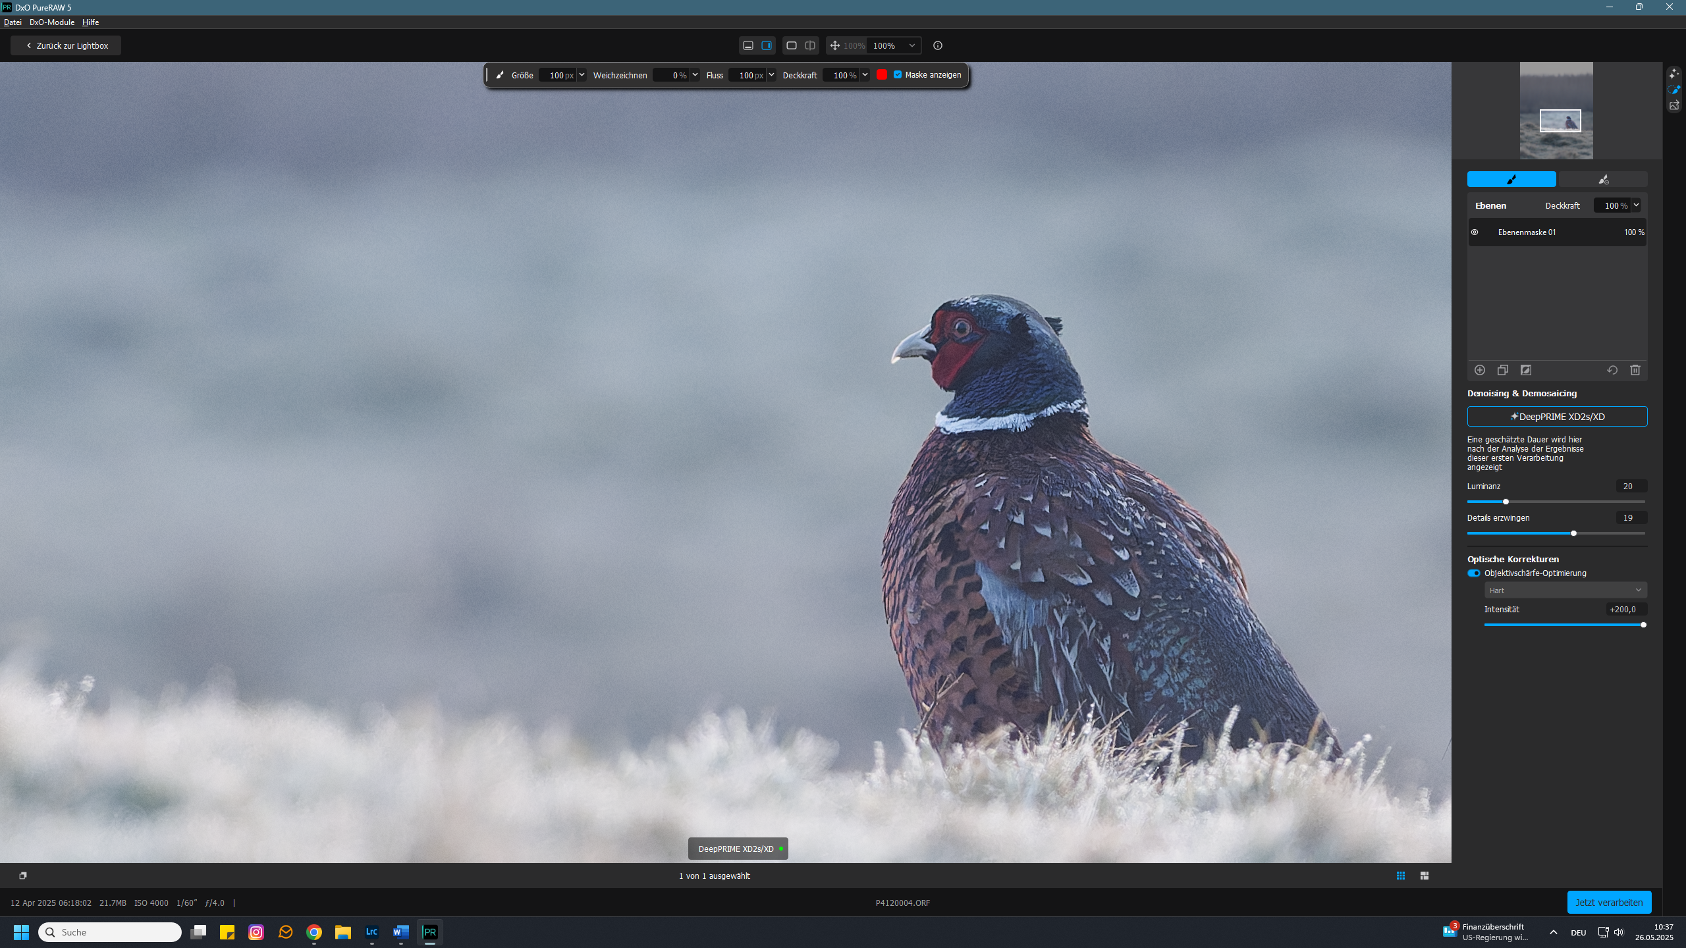1686x948 pixels.
Task: Click the Ebenen Deckkraft 100 % field
Action: click(x=1612, y=205)
